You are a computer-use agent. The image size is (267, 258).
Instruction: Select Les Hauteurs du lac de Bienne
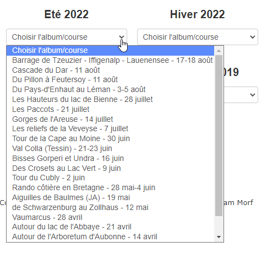[x=110, y=100]
